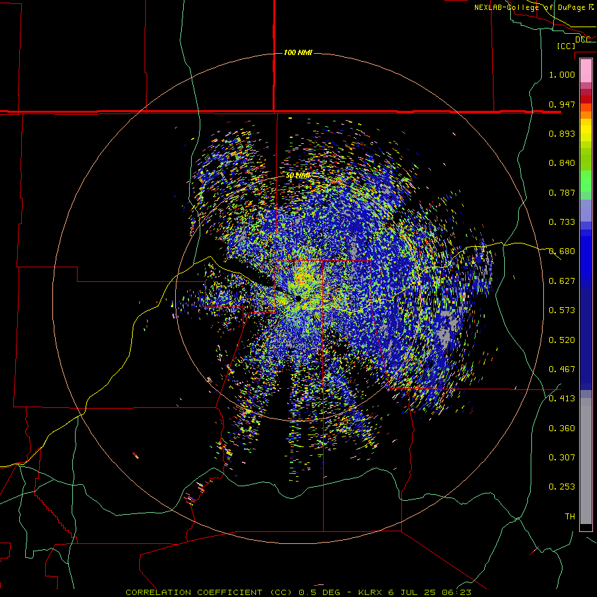Click the 0.520 scale value
Viewport: 597px width, 597px height.
(562, 340)
